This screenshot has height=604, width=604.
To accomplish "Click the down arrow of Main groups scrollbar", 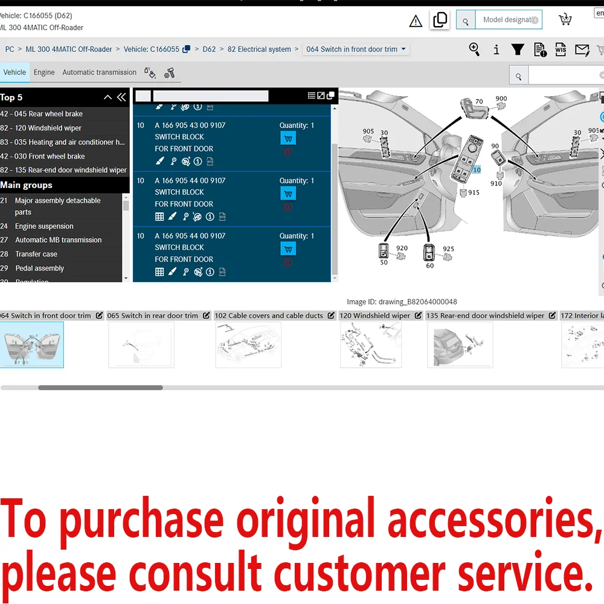I will coord(126,278).
